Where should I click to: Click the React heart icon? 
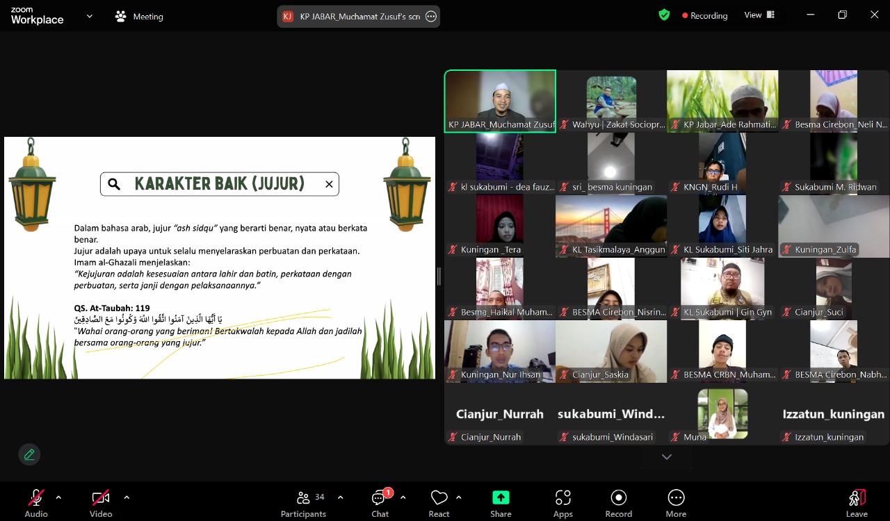[x=439, y=503]
